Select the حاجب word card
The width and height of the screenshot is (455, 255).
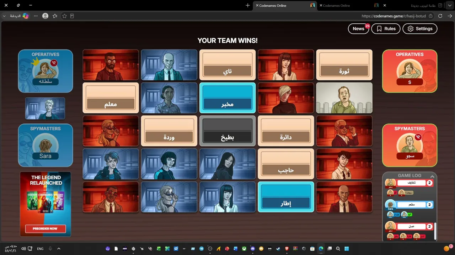(286, 164)
